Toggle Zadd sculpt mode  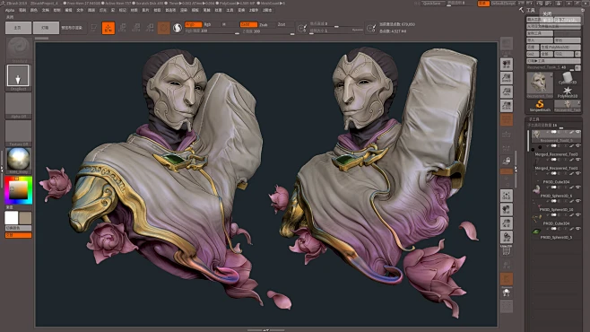tap(248, 24)
